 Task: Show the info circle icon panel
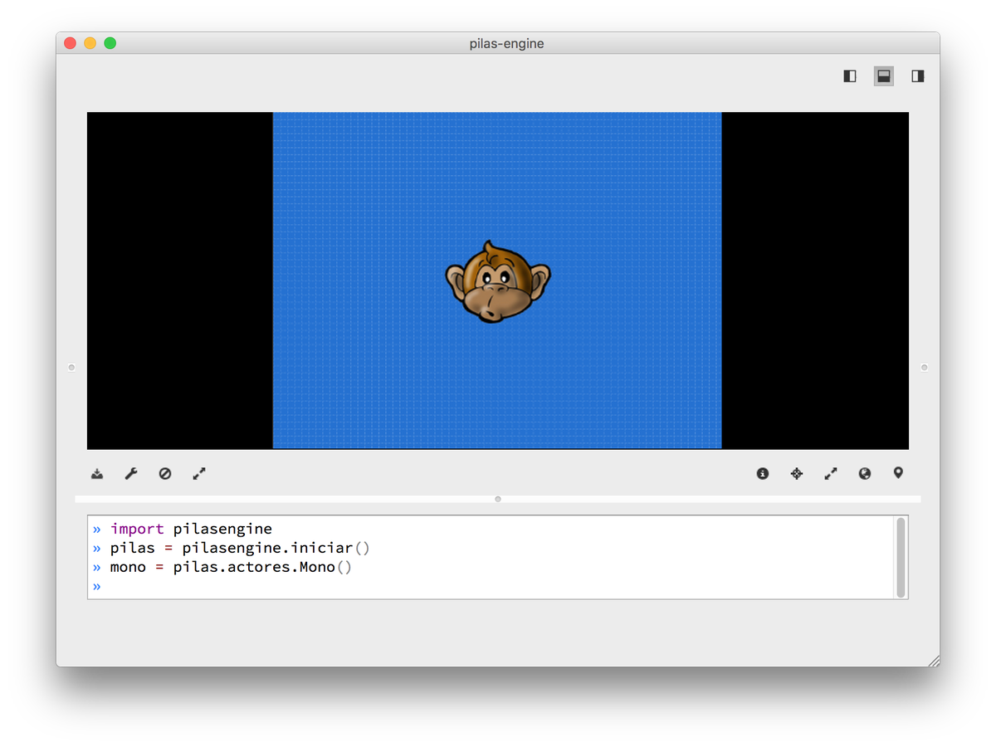[763, 474]
